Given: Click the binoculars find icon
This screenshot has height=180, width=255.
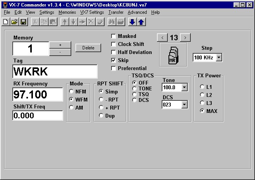Looking at the screenshot, I should [112, 22].
